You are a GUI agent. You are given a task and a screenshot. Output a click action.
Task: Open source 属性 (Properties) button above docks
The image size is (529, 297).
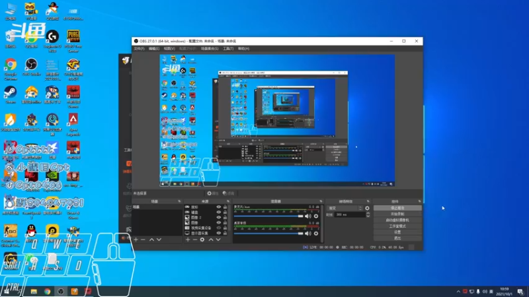tap(212, 193)
